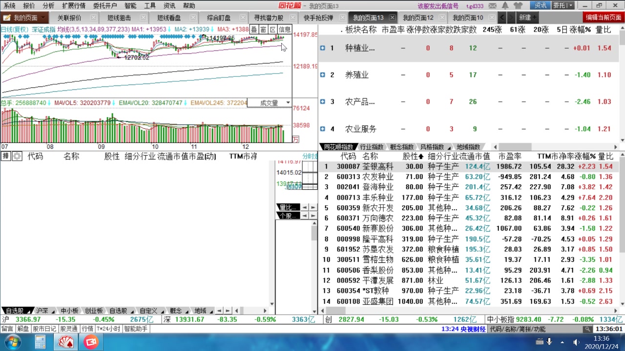Click the volume speaker tray icon
625x351 pixels.
point(576,342)
